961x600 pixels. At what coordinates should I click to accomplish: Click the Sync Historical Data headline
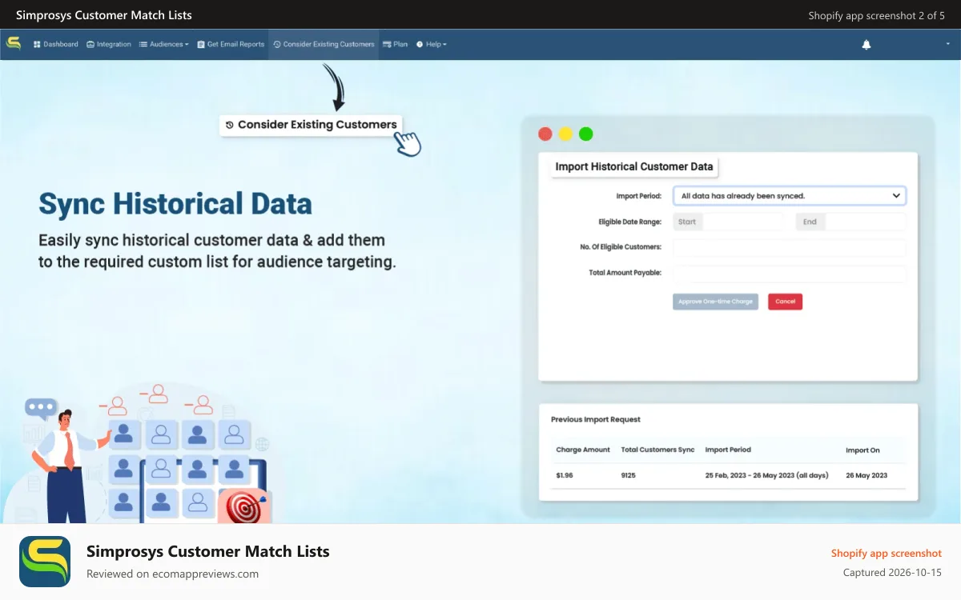pyautogui.click(x=175, y=204)
